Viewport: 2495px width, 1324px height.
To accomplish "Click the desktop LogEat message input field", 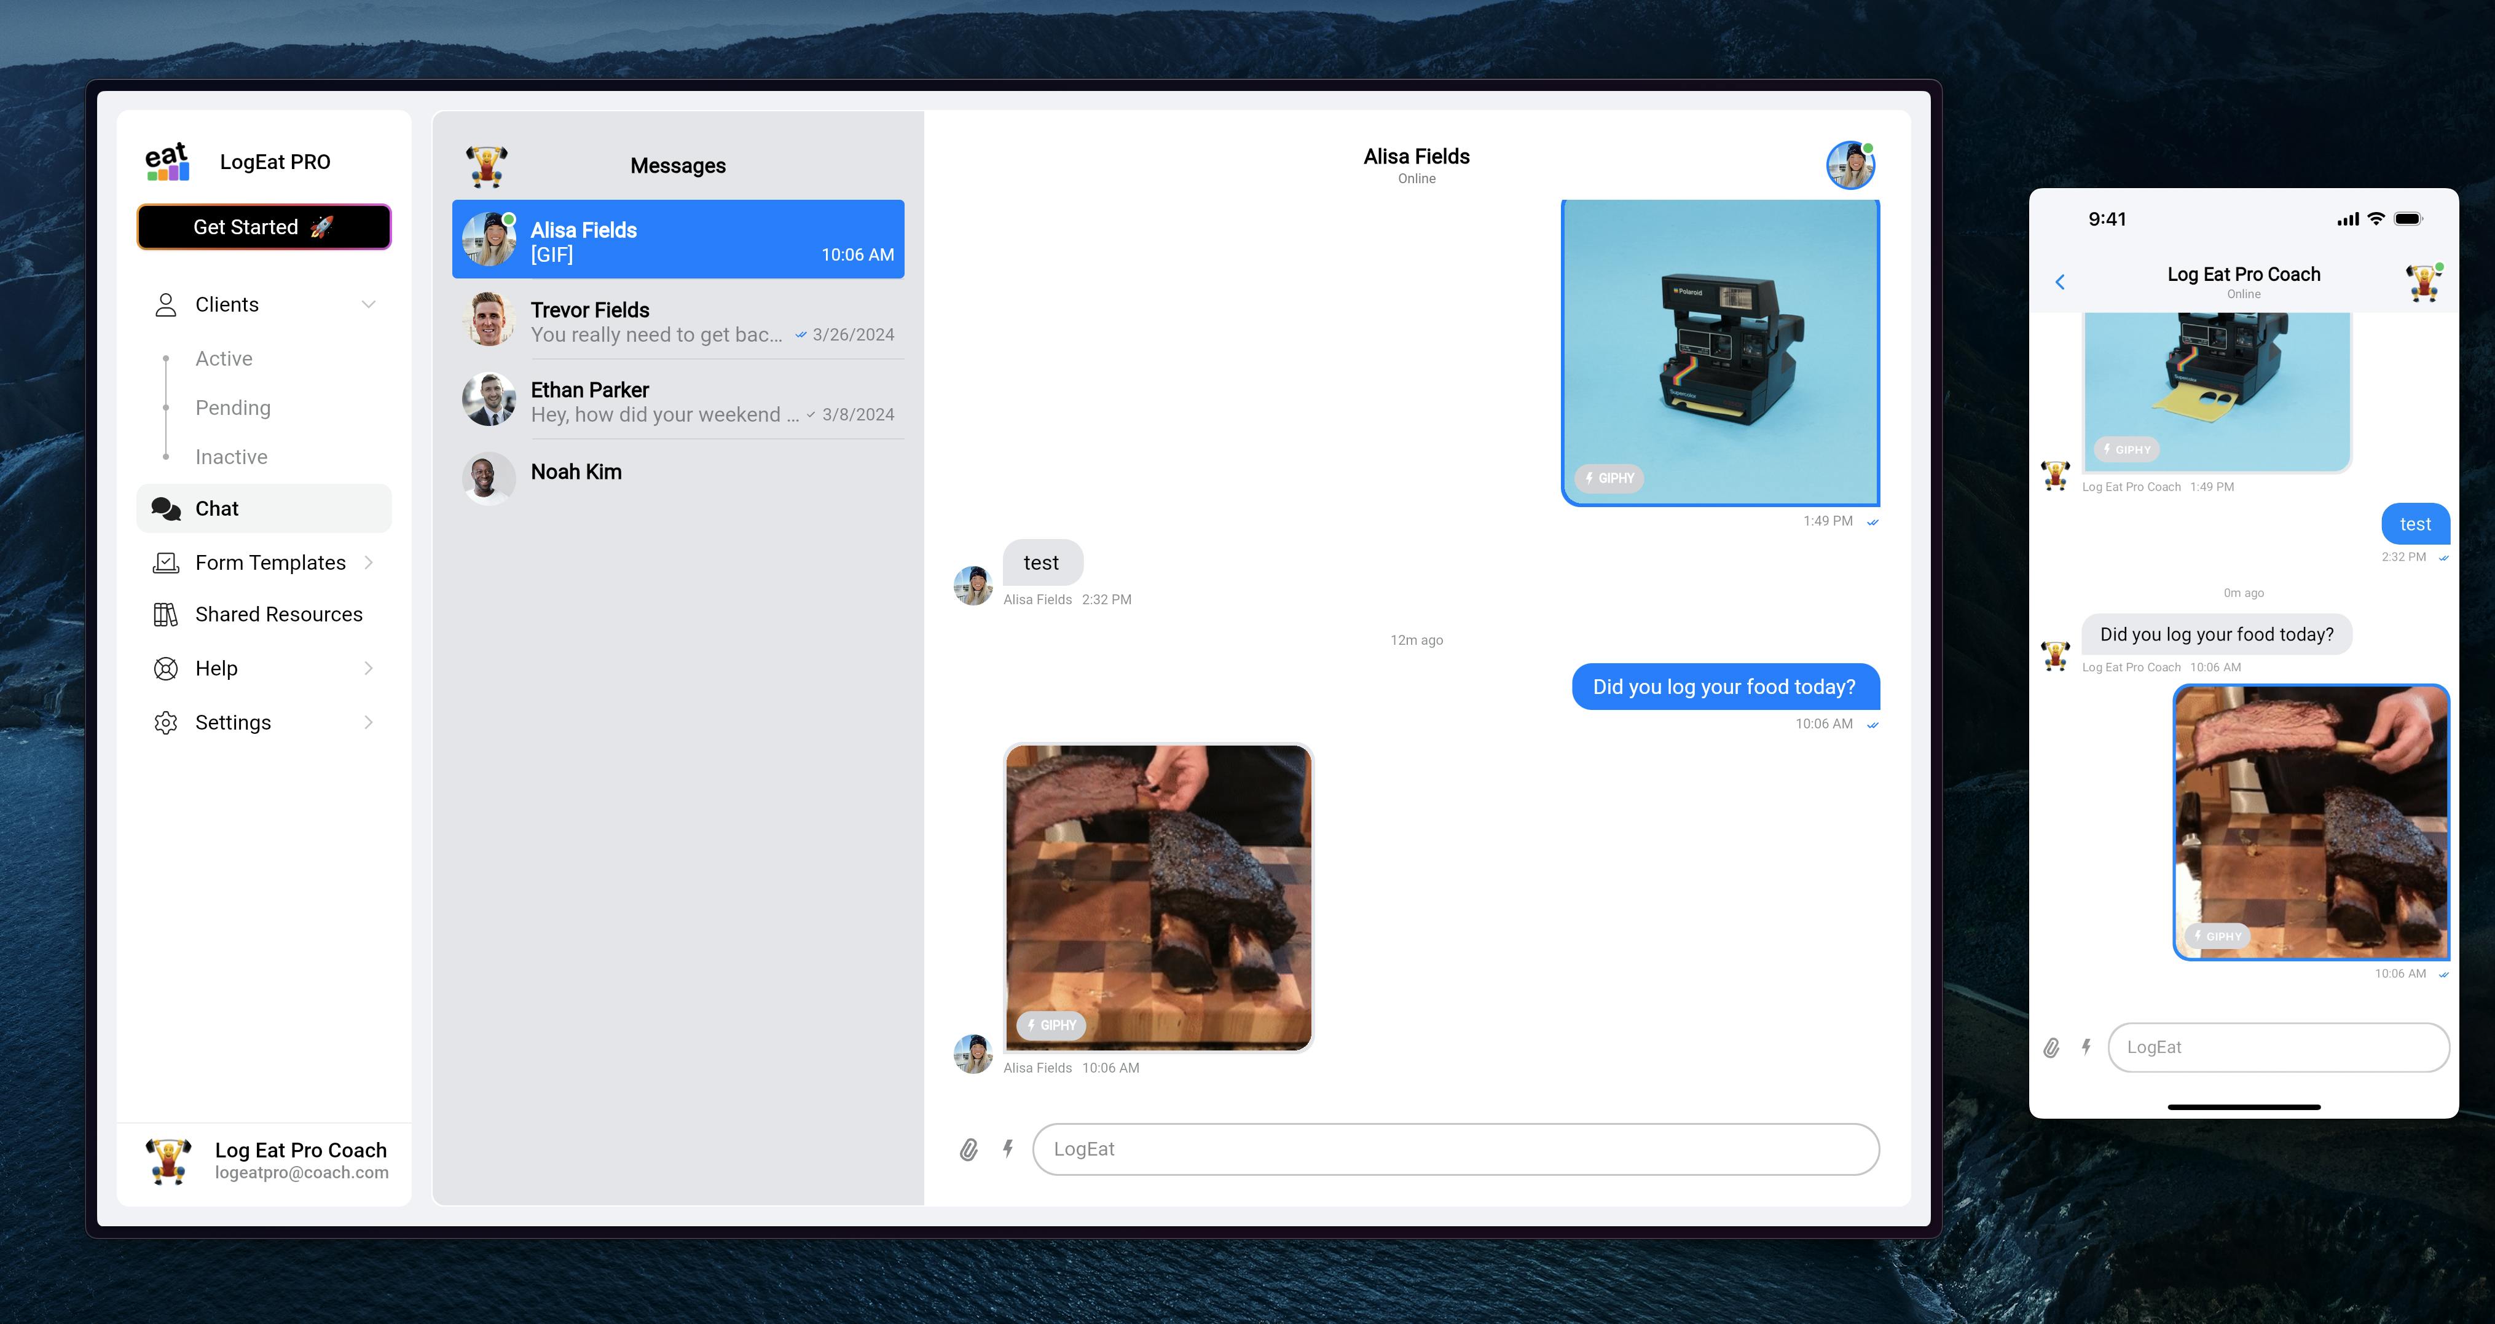I will pyautogui.click(x=1455, y=1149).
